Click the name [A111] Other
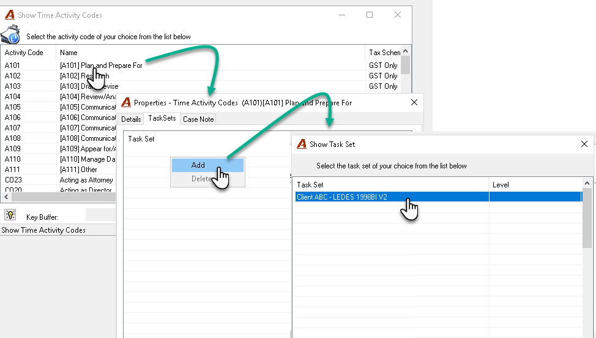The image size is (596, 338). click(78, 170)
